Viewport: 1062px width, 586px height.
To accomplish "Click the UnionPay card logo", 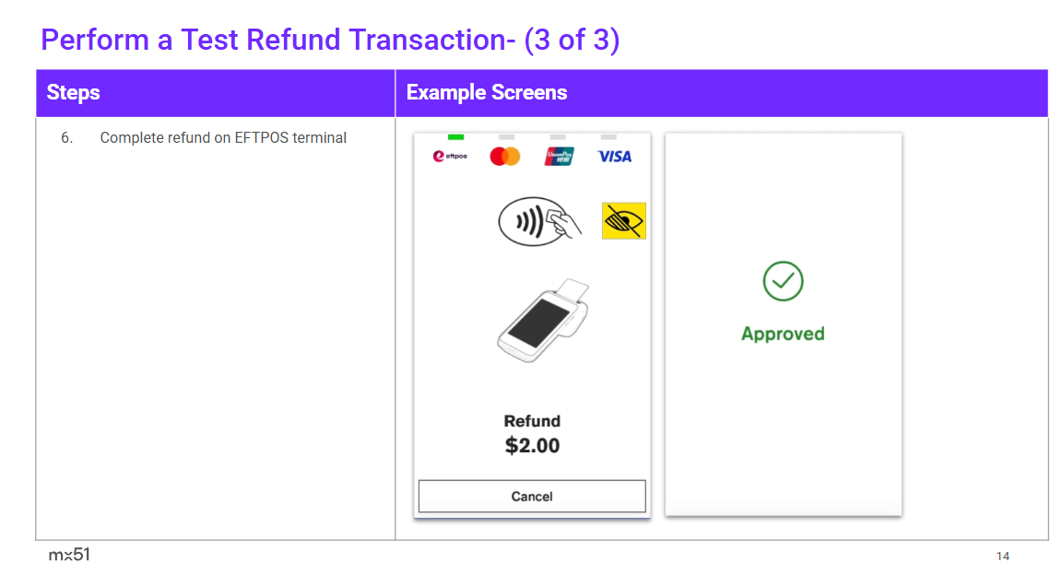I will (x=560, y=157).
